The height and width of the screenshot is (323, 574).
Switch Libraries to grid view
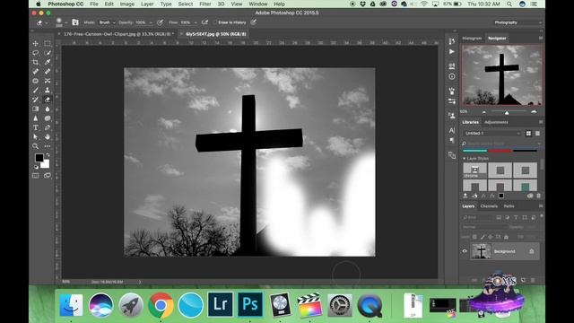pos(528,134)
